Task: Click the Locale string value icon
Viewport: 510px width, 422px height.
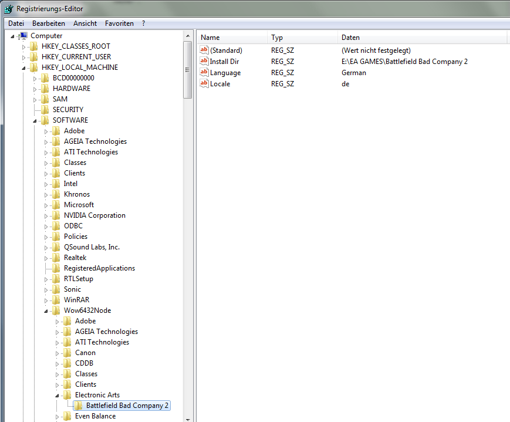Action: coord(204,83)
